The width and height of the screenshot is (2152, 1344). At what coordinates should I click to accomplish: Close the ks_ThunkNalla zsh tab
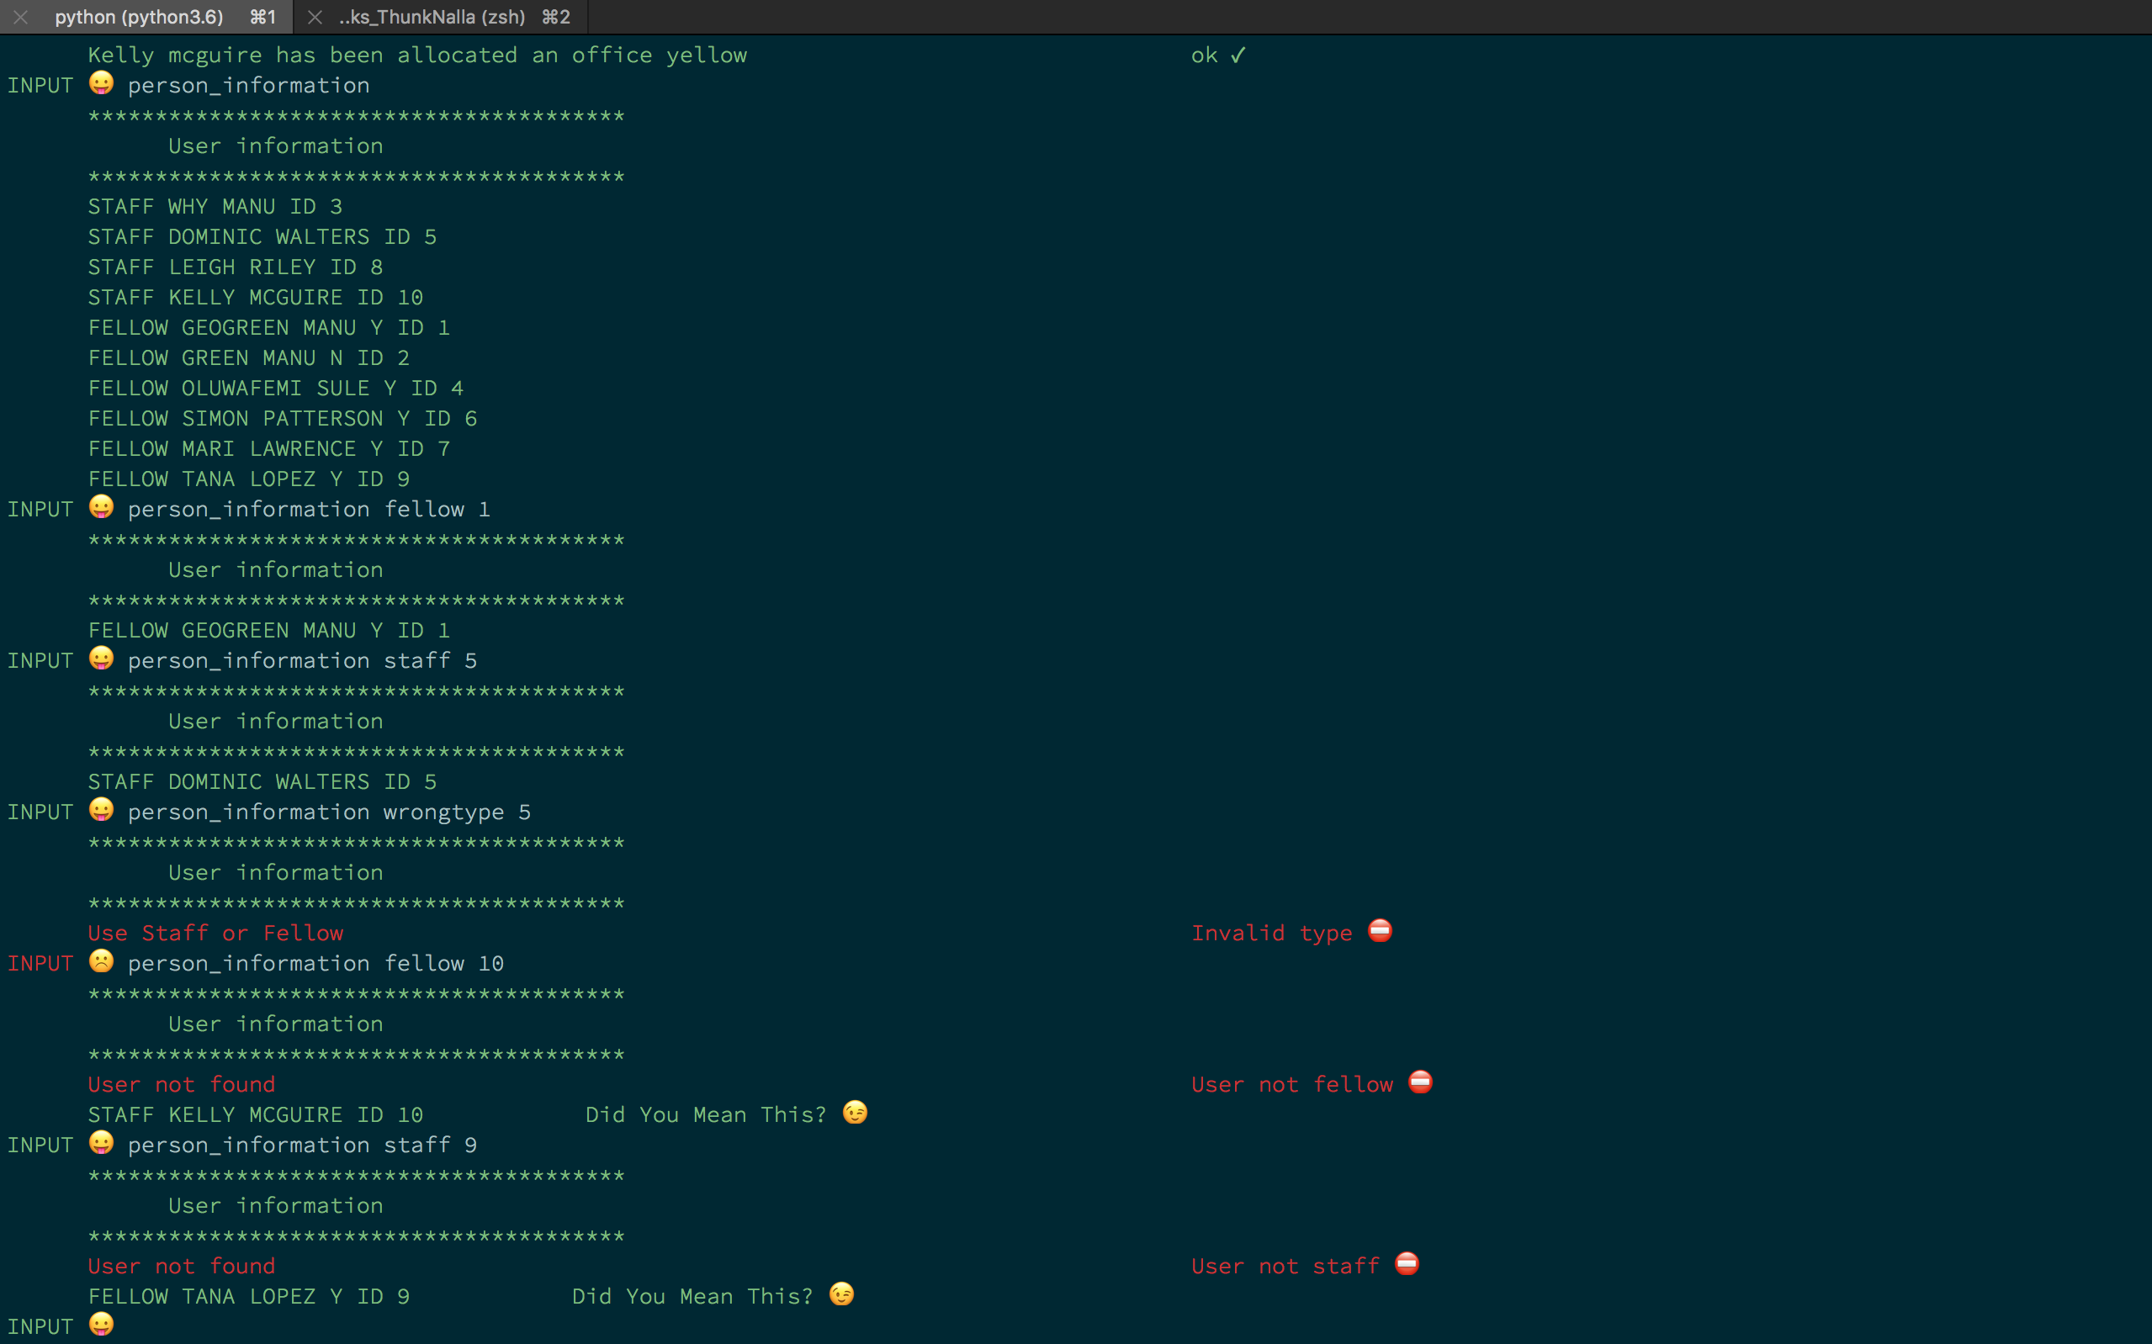[315, 17]
